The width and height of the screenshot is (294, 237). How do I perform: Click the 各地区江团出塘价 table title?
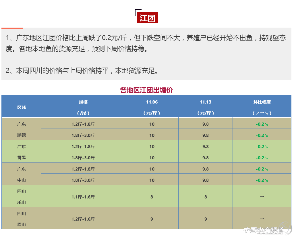coord(146,90)
